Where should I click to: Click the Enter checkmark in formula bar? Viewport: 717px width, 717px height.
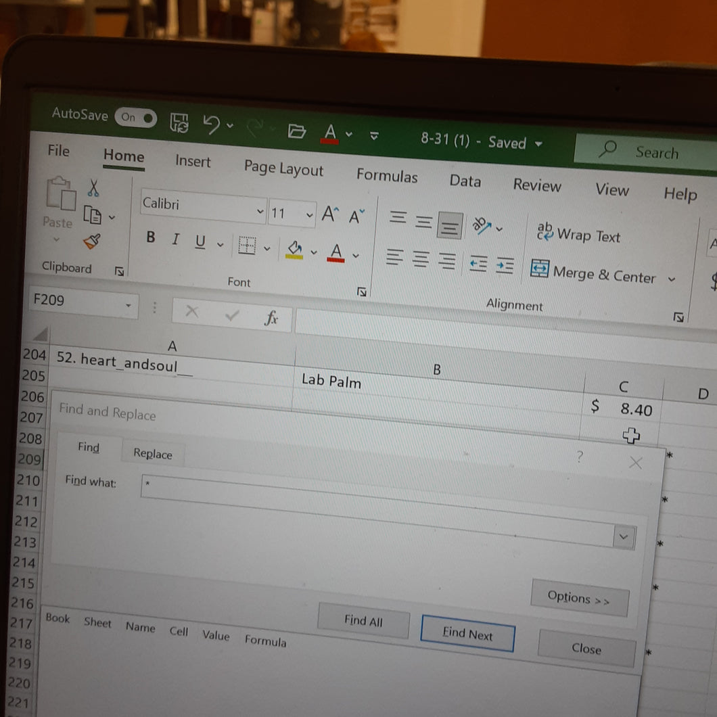tap(232, 315)
